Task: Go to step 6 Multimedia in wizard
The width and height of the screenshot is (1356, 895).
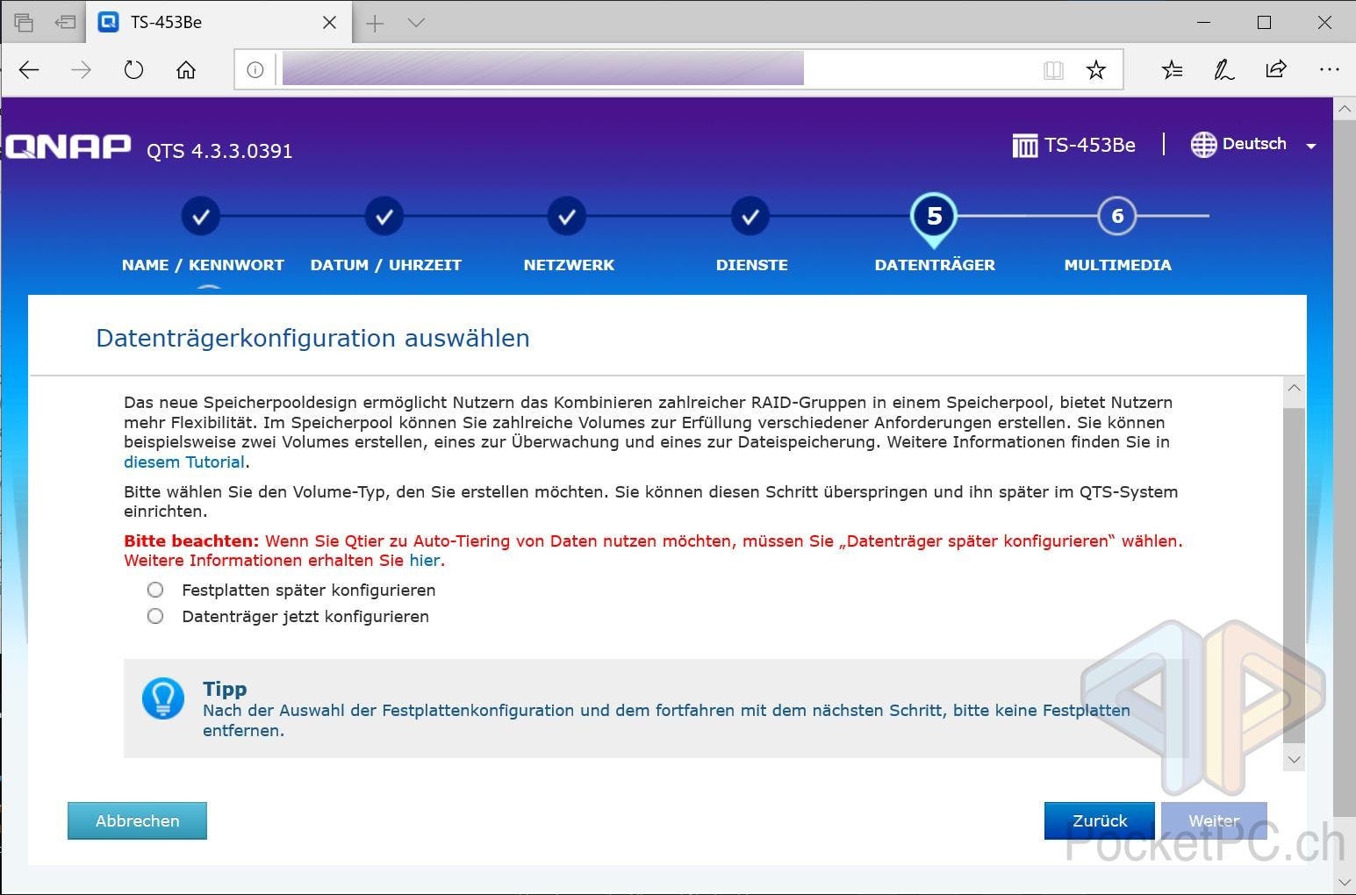Action: [x=1116, y=217]
